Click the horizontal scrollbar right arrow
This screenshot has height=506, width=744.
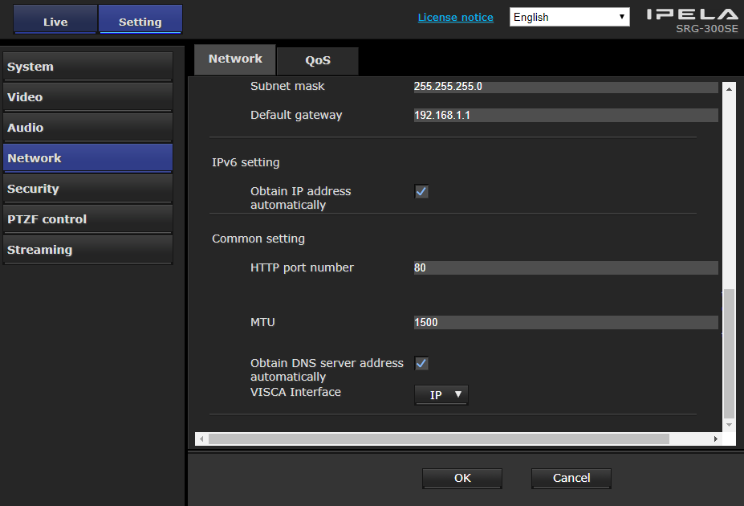[x=716, y=439]
